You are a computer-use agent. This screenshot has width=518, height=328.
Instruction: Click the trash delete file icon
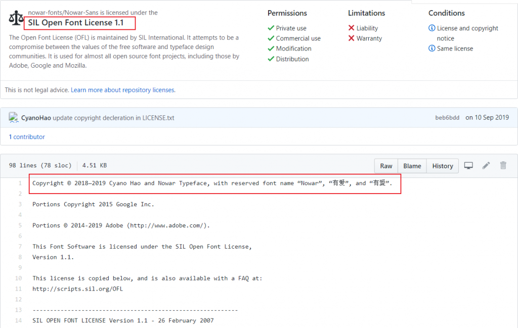click(x=503, y=166)
